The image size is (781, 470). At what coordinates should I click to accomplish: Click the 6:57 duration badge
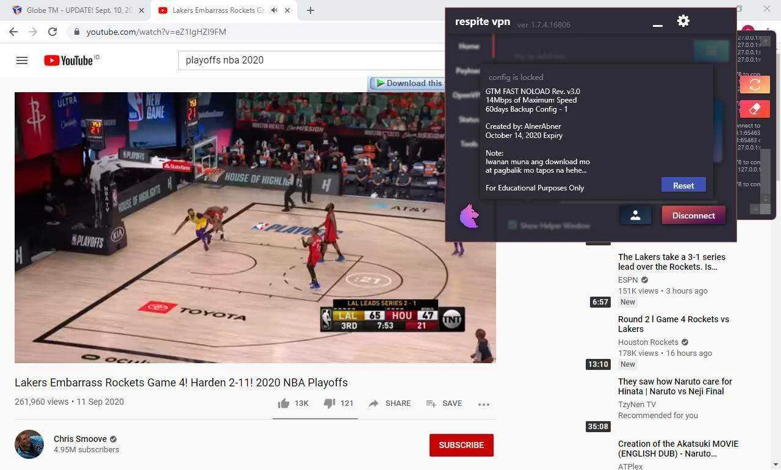pos(600,302)
